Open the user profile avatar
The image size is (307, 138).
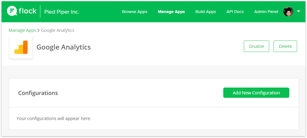pos(288,12)
